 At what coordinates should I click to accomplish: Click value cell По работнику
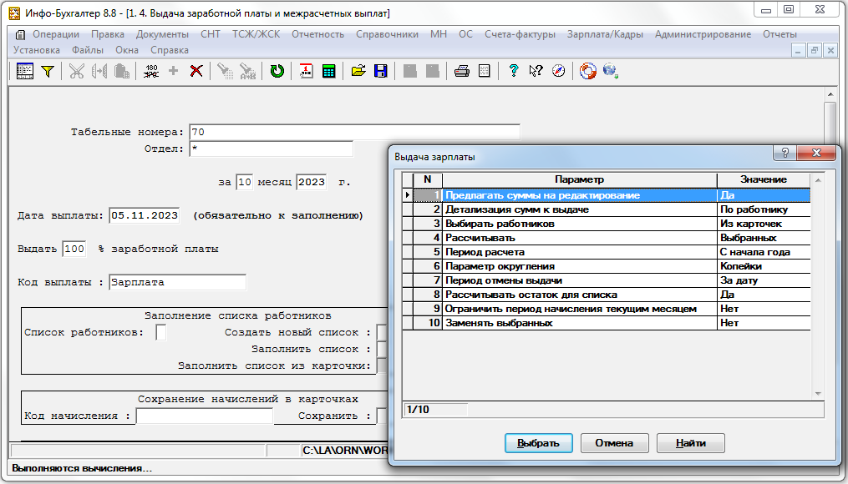[764, 209]
